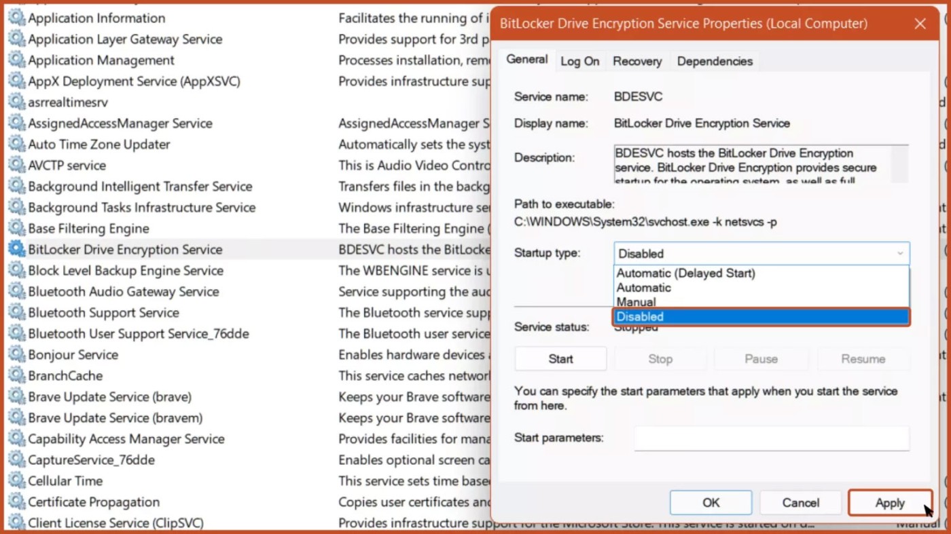
Task: Click gear icon beside Auto Time Zone Updater
Action: pos(16,144)
